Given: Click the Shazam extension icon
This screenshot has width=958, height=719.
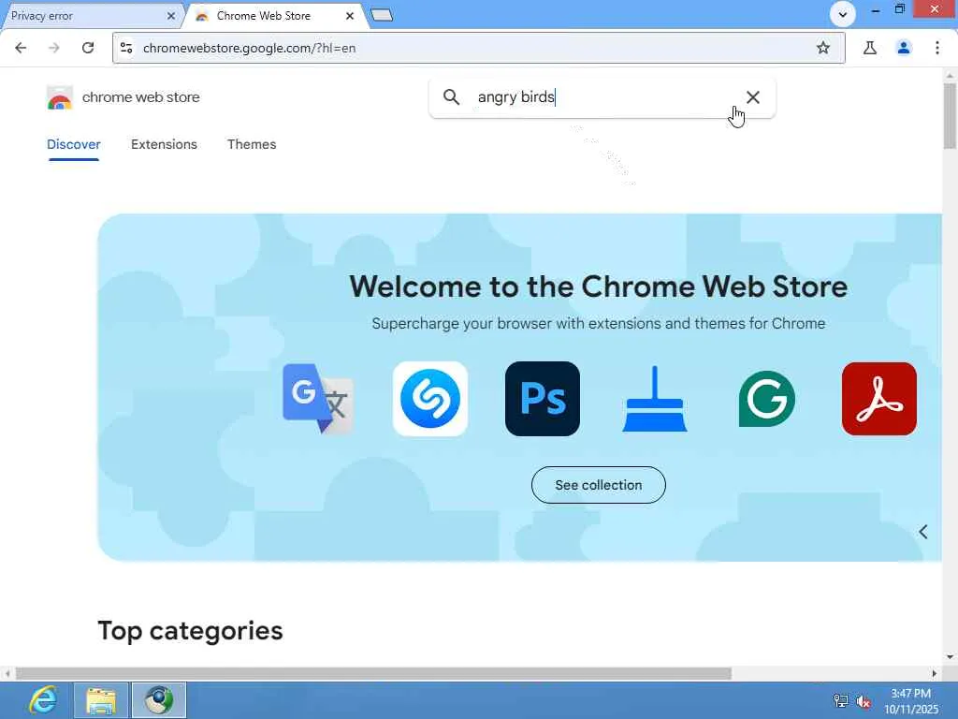Looking at the screenshot, I should pos(430,399).
